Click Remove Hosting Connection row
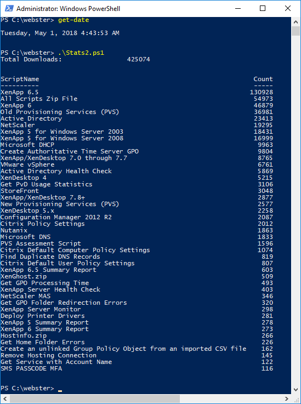The image size is (301, 404). (x=137, y=355)
